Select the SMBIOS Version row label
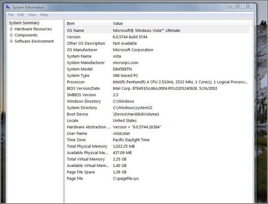The image size is (268, 204). point(81,95)
